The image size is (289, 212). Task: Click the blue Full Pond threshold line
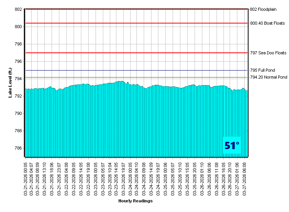pos(135,71)
